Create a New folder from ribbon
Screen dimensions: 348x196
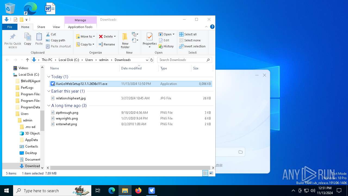tap(125, 41)
